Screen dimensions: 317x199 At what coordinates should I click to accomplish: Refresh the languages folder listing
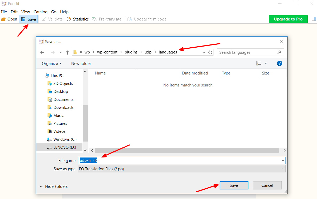[210, 52]
